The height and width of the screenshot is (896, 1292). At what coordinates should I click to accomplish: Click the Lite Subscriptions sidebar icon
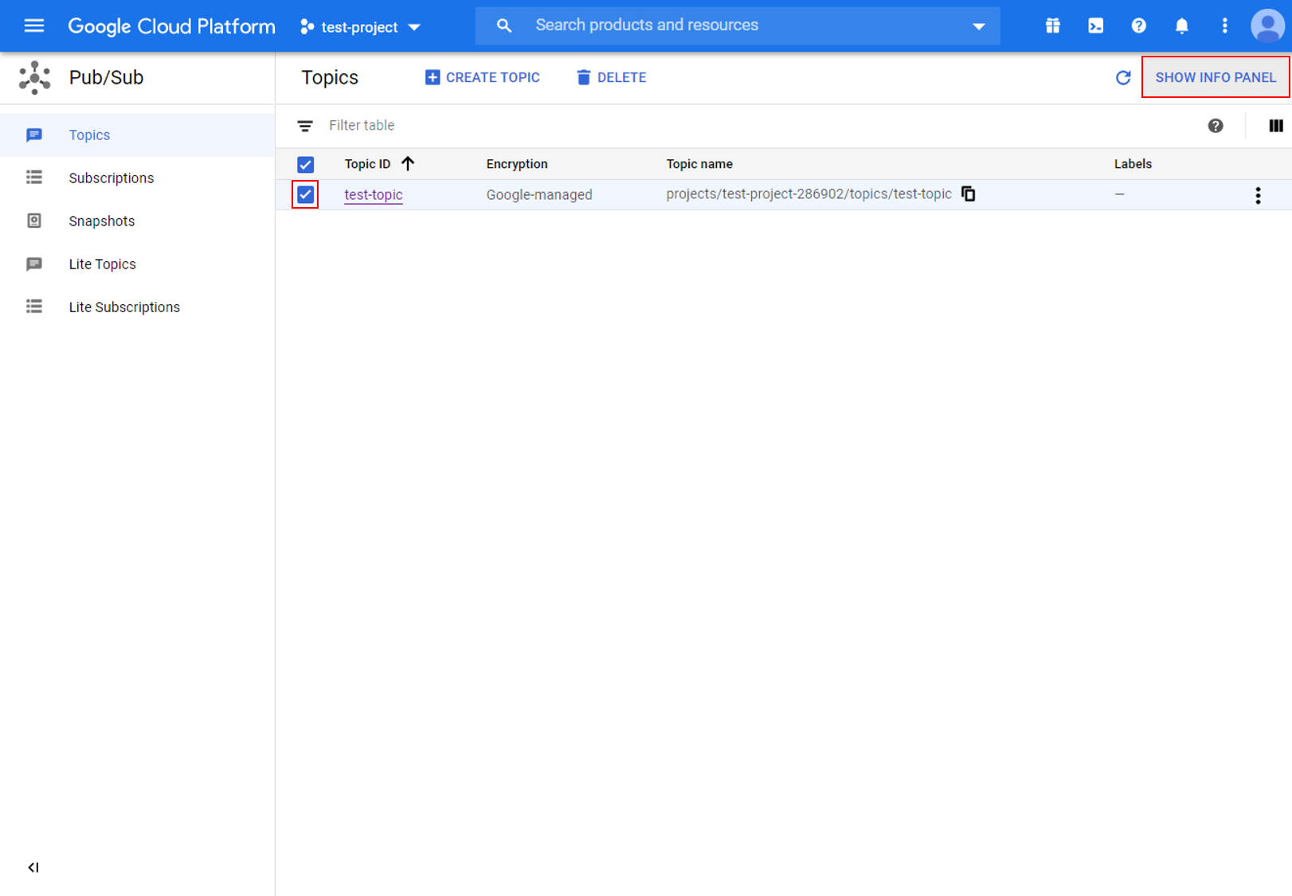tap(34, 307)
